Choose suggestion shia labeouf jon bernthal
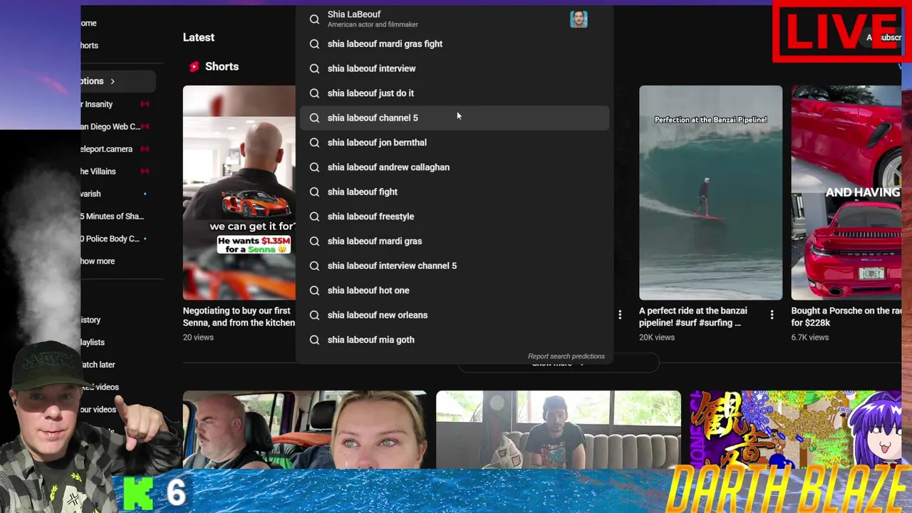912x513 pixels. tap(455, 142)
